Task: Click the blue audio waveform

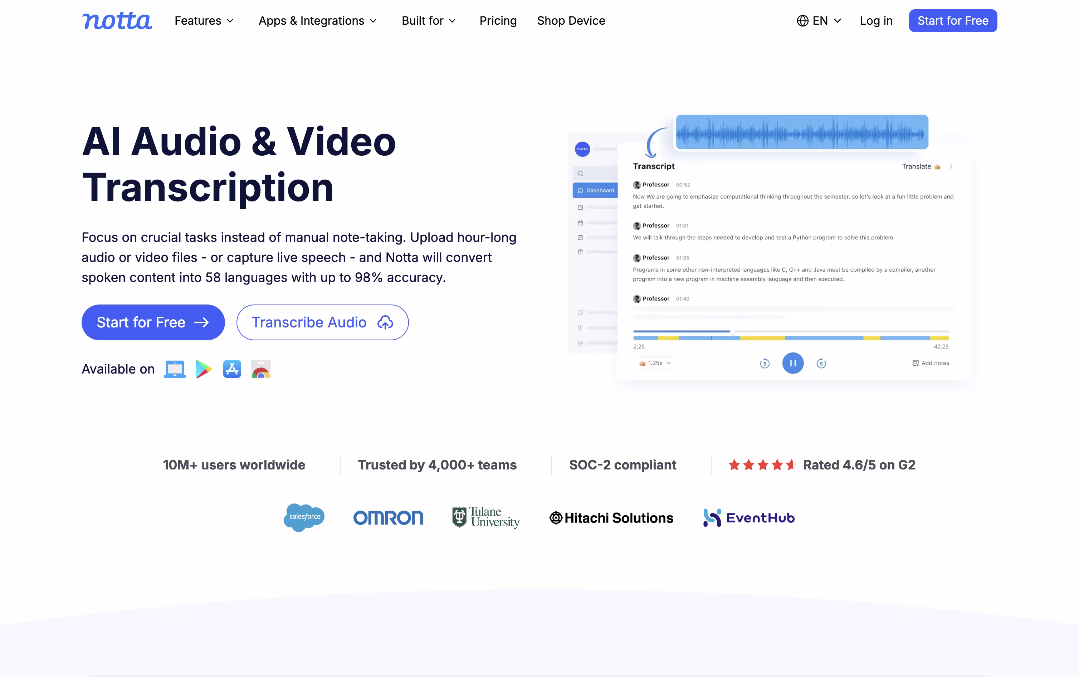Action: coord(801,132)
